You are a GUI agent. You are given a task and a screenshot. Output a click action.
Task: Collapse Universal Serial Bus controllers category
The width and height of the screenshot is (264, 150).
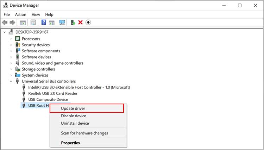pos(11,81)
